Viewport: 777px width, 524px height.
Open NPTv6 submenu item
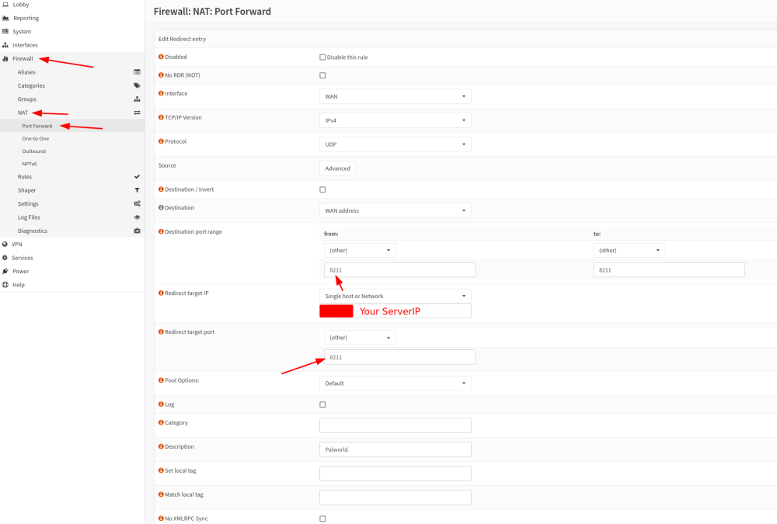30,164
